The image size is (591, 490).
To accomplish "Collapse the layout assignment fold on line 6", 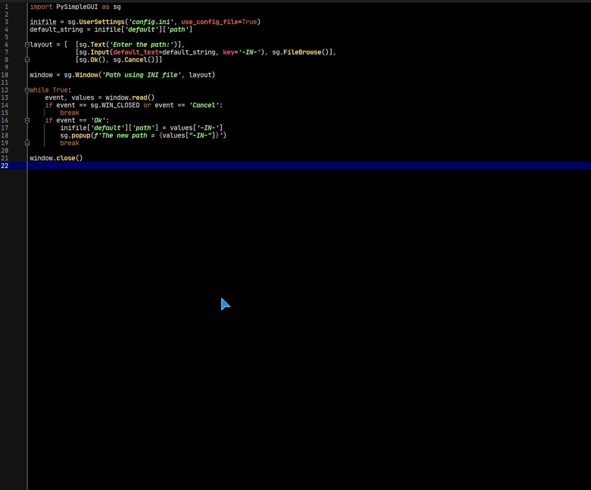I will pos(27,44).
